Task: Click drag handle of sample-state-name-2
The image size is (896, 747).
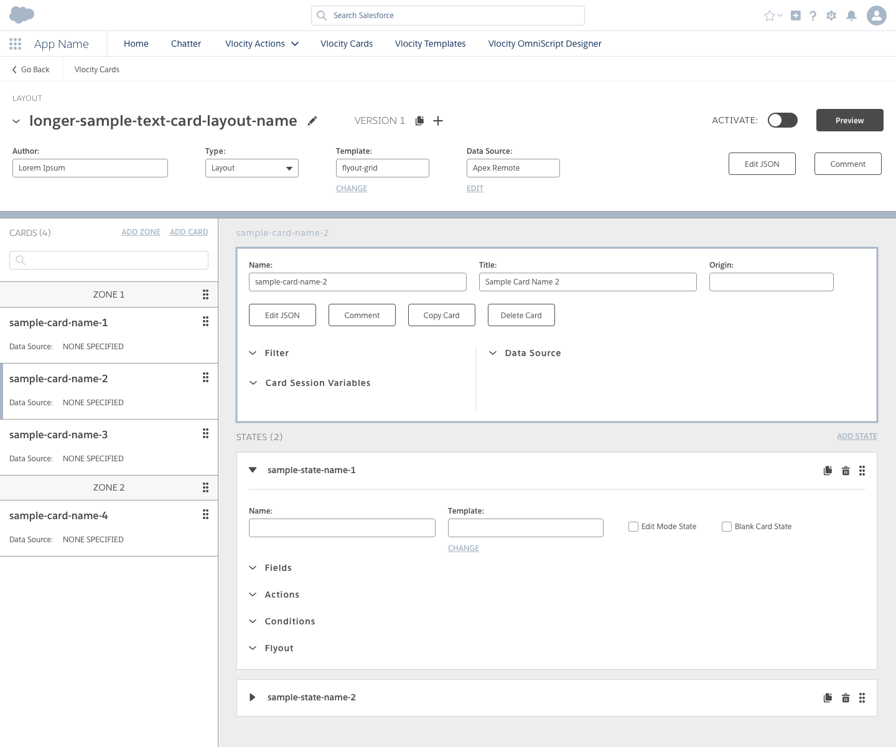Action: [x=862, y=698]
